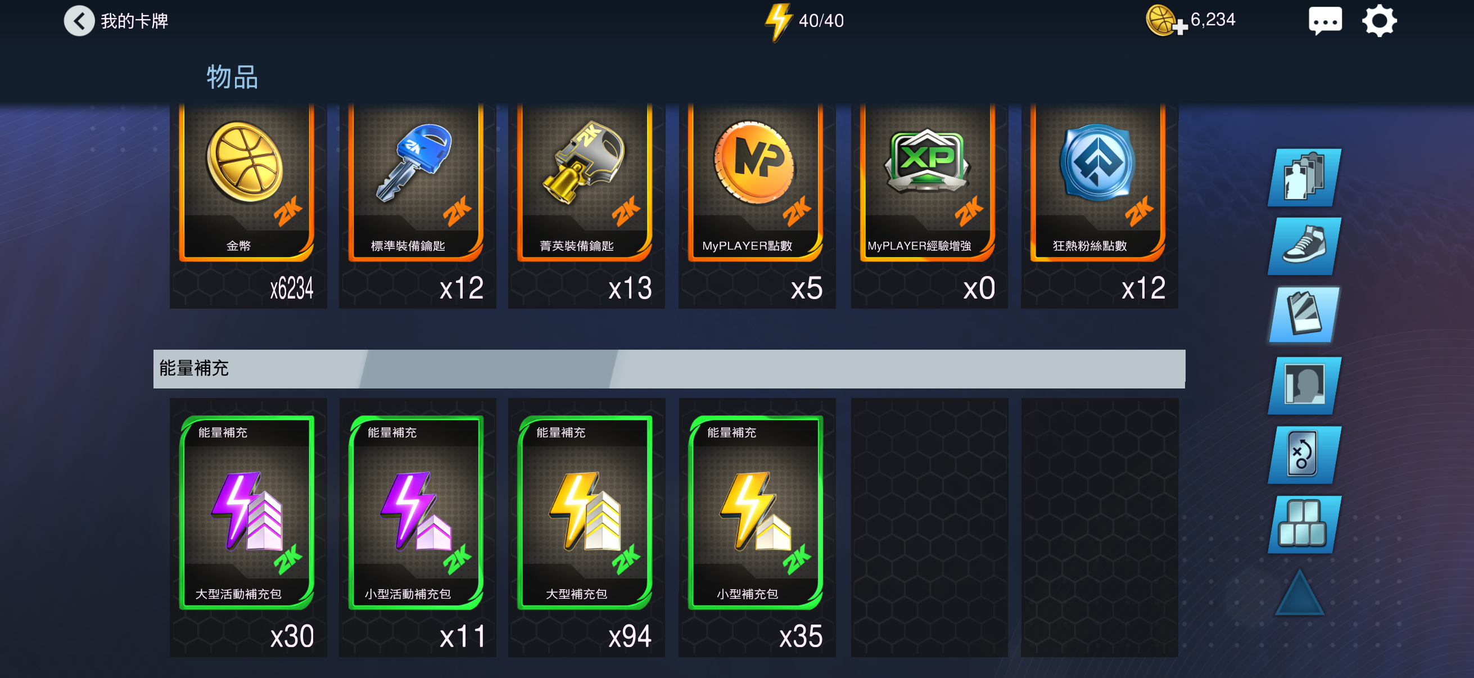Viewport: 1474px width, 678px height.
Task: Select the 金幣 coin card
Action: (248, 205)
